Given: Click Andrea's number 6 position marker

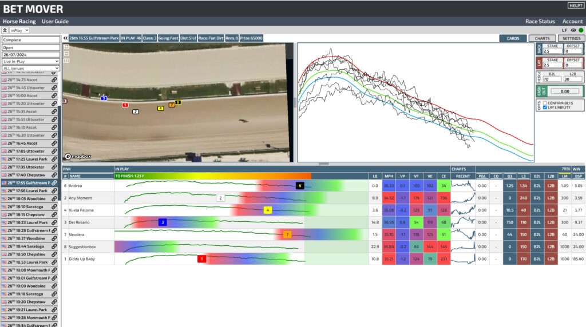Looking at the screenshot, I should [x=300, y=186].
